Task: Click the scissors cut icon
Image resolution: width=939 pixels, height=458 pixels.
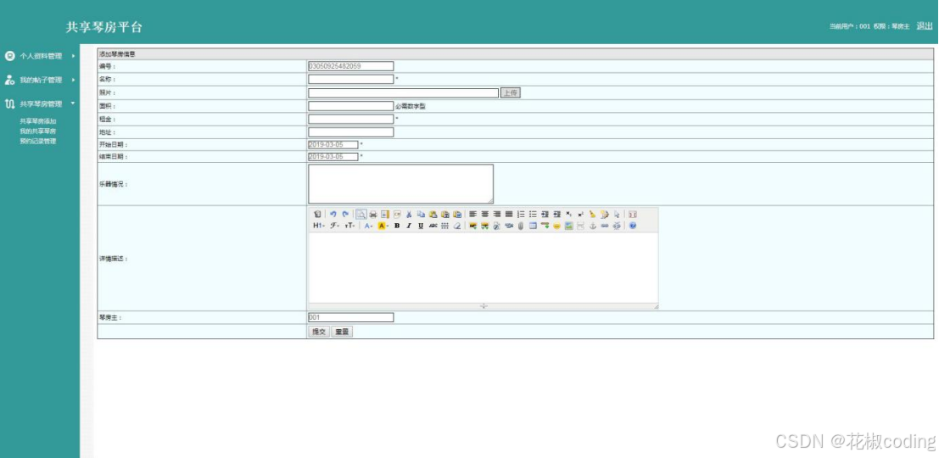Action: [408, 215]
